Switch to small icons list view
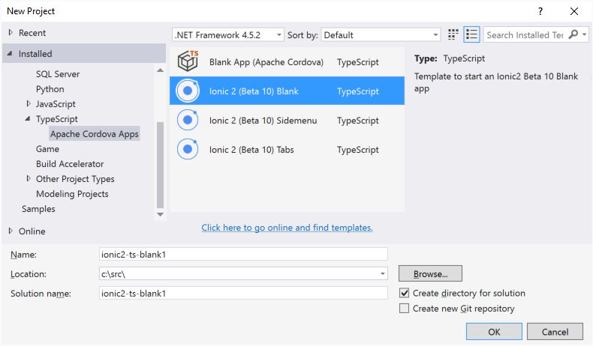The height and width of the screenshot is (346, 593). coord(471,34)
